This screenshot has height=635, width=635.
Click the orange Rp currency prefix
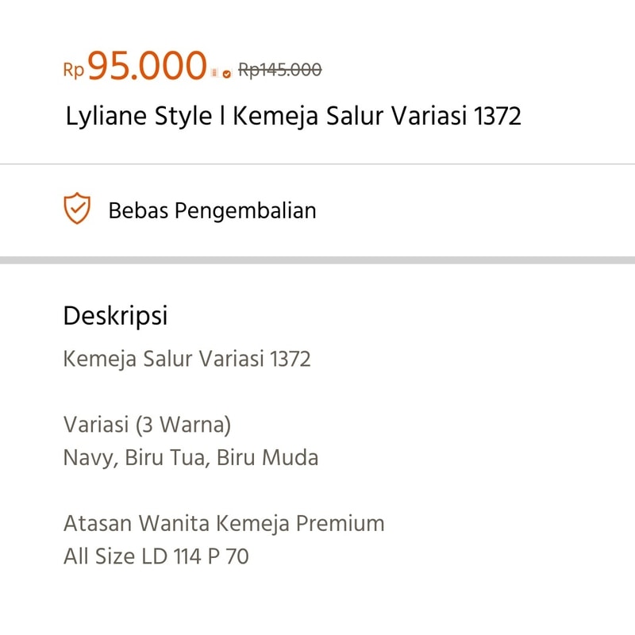(x=74, y=70)
